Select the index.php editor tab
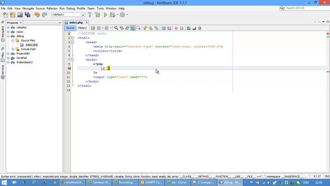 (x=76, y=23)
